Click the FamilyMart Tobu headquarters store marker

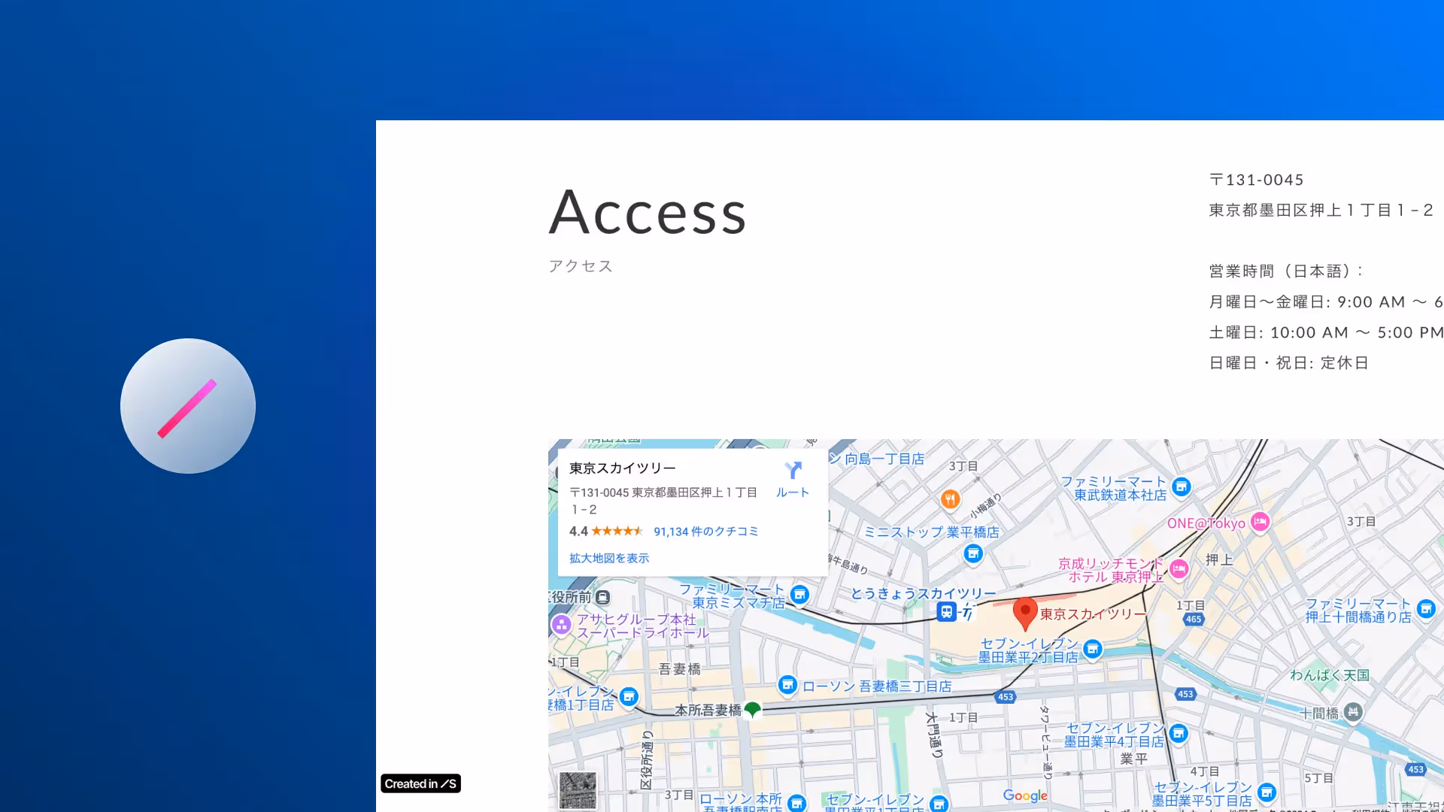click(1182, 487)
